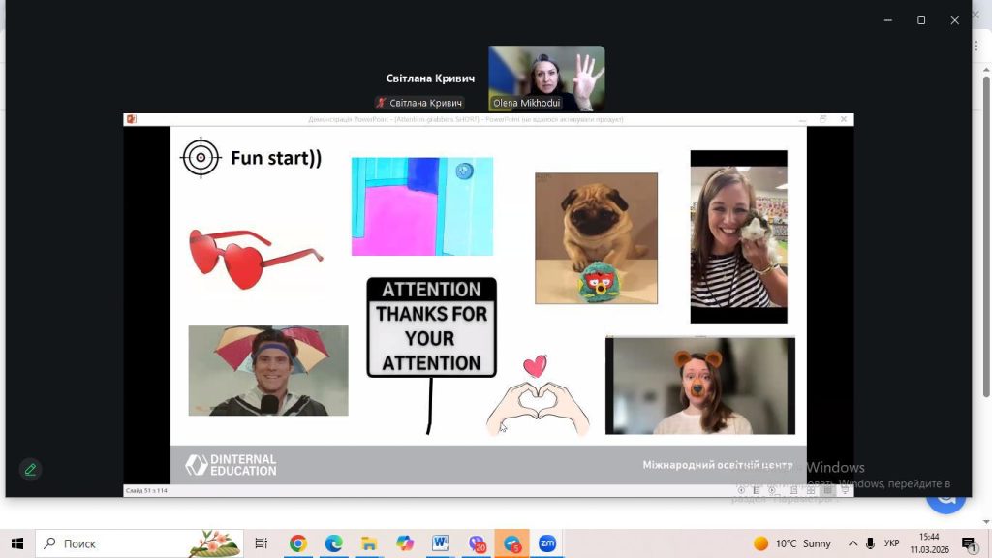Expand the hidden system tray icons
992x558 pixels.
(852, 543)
